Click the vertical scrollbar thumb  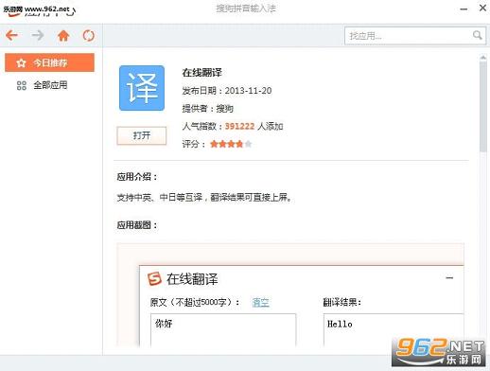click(x=482, y=107)
